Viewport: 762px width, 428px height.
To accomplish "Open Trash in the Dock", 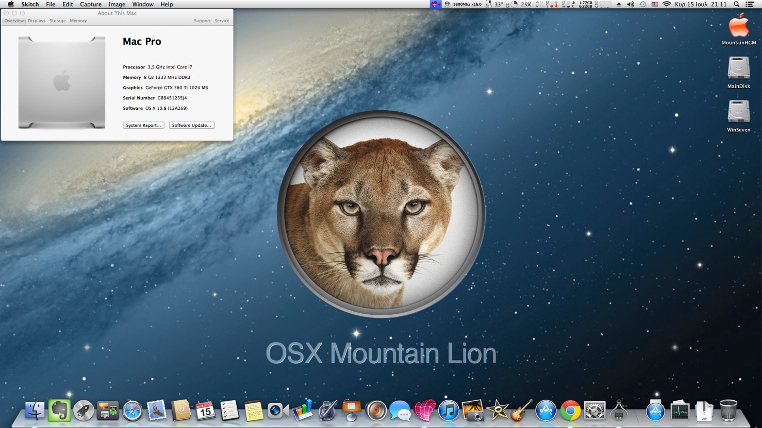I will (x=728, y=411).
